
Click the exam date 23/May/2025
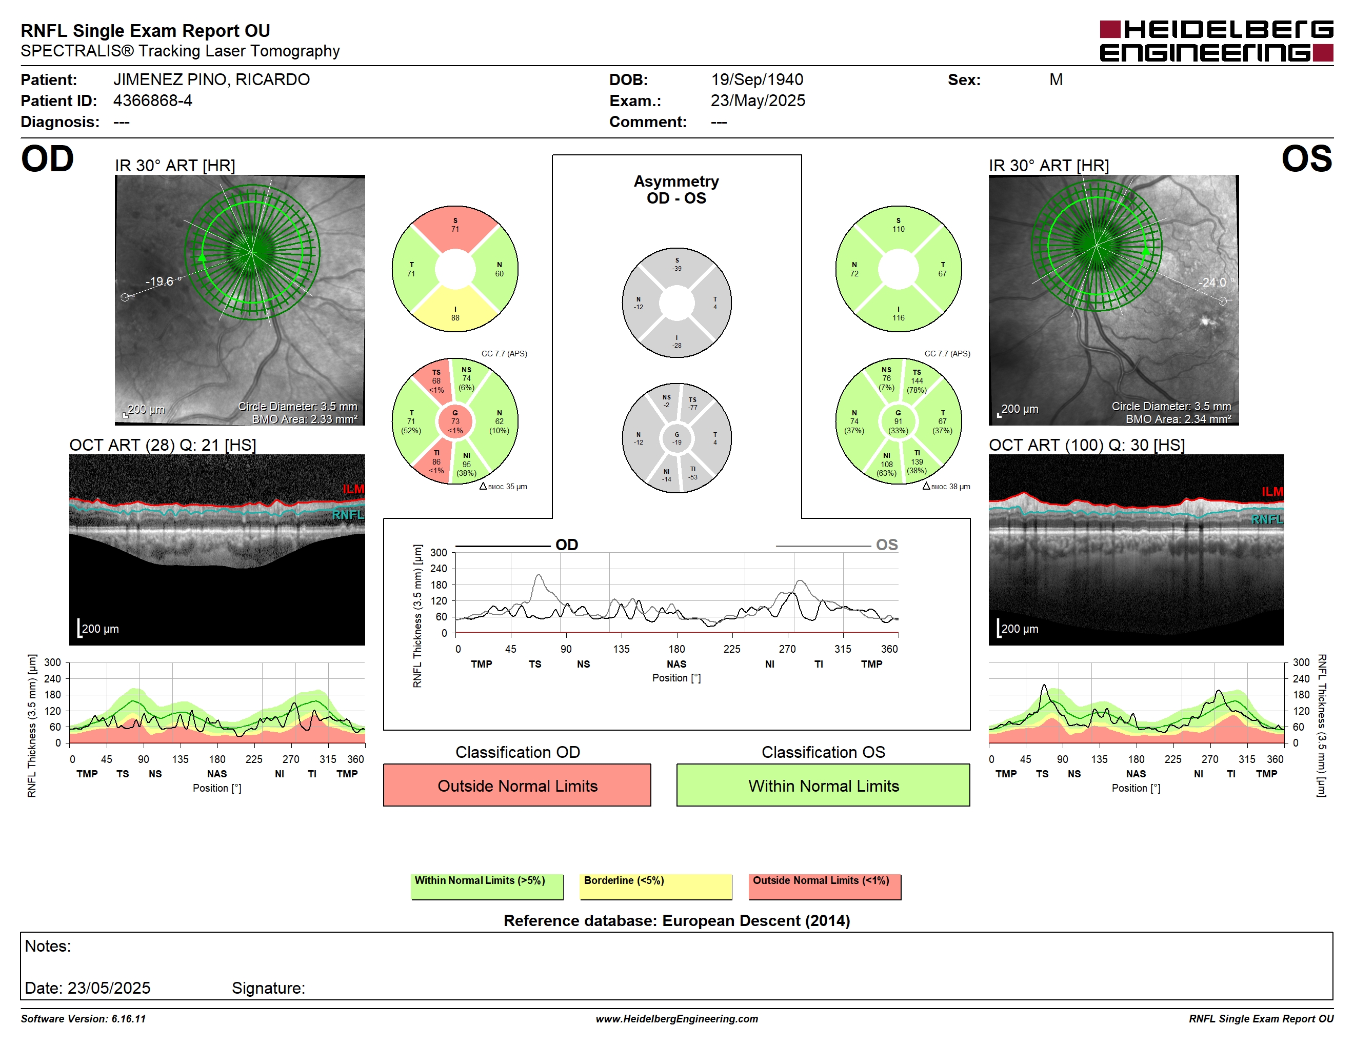point(758,100)
